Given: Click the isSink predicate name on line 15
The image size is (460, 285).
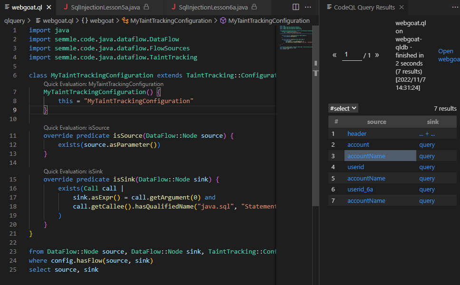Looking at the screenshot, I should pos(124,180).
